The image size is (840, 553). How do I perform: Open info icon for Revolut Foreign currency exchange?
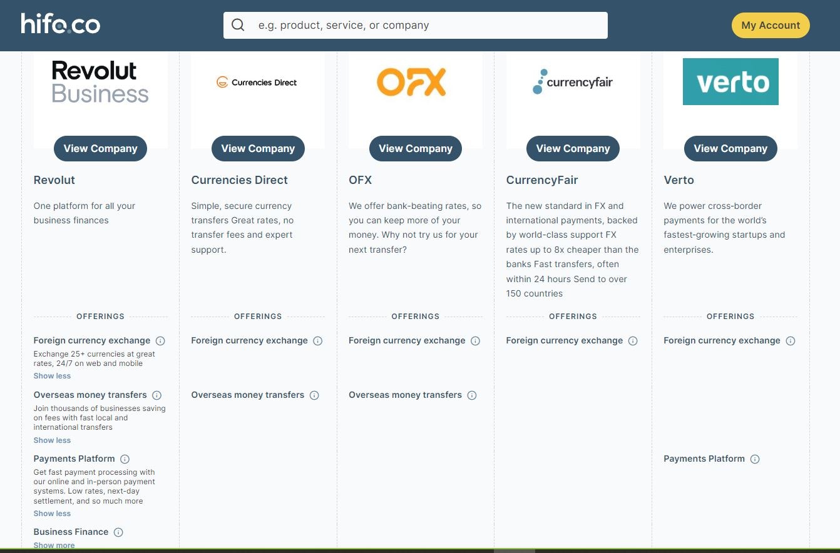click(x=160, y=341)
